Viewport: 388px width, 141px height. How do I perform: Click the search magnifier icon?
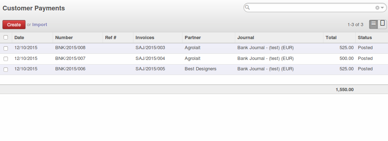[247, 8]
